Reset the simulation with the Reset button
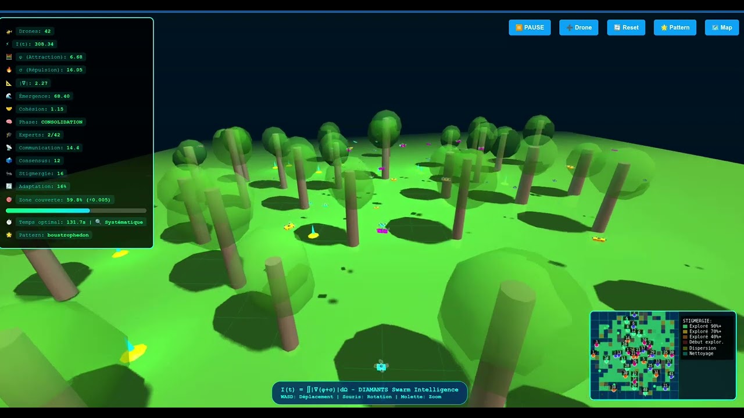This screenshot has height=418, width=744. coord(626,27)
